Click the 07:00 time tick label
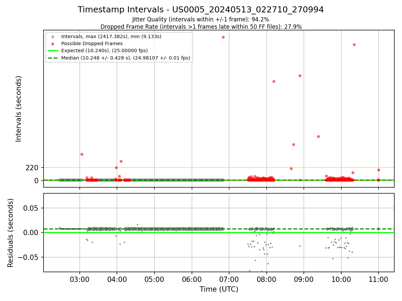 [x=229, y=280]
